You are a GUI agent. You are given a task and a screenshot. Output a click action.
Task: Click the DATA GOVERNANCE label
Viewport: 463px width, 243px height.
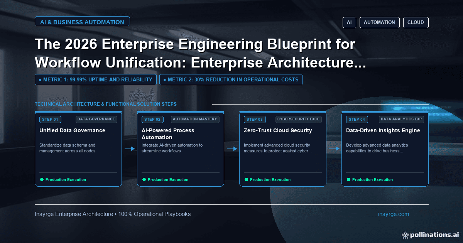point(96,119)
